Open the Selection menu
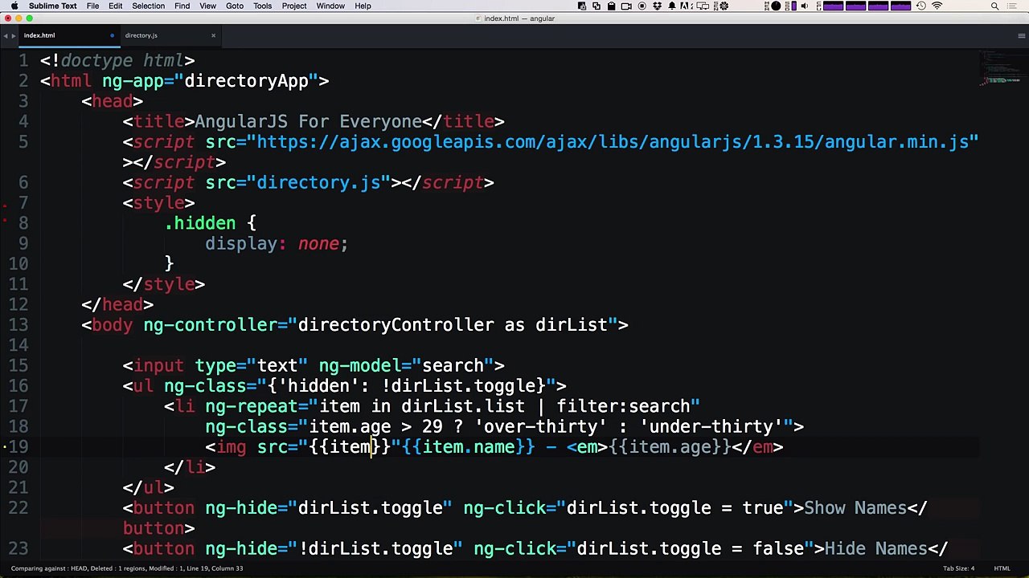Viewport: 1029px width, 578px height. [148, 6]
